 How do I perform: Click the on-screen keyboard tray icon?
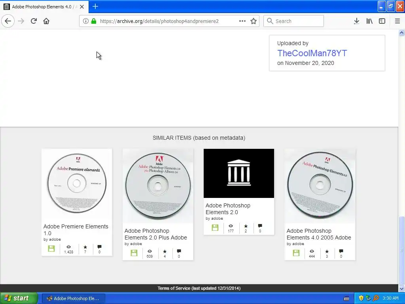point(346,298)
